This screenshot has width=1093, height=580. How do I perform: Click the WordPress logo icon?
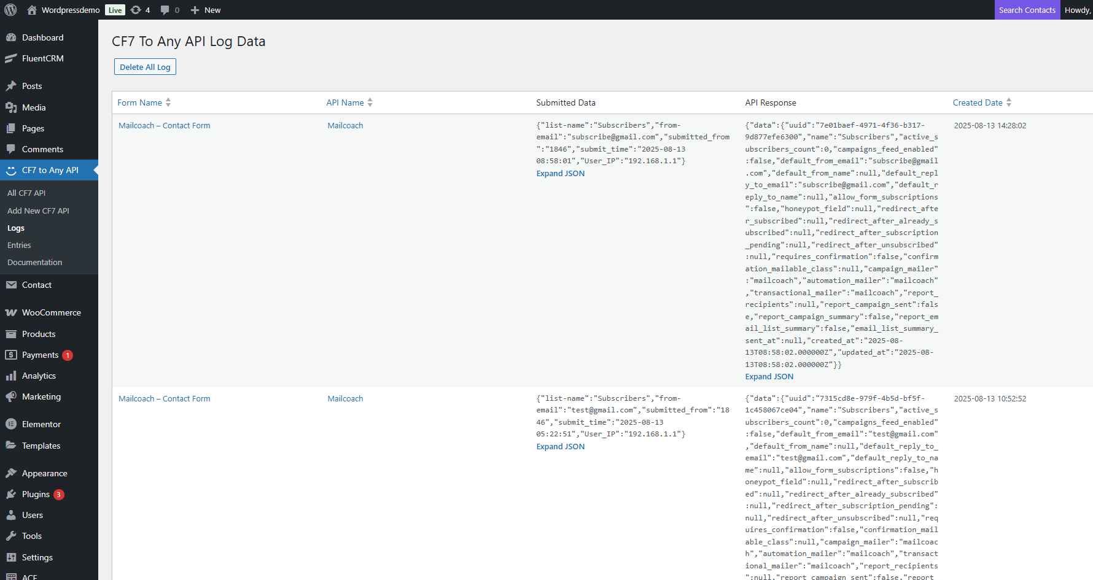10,10
